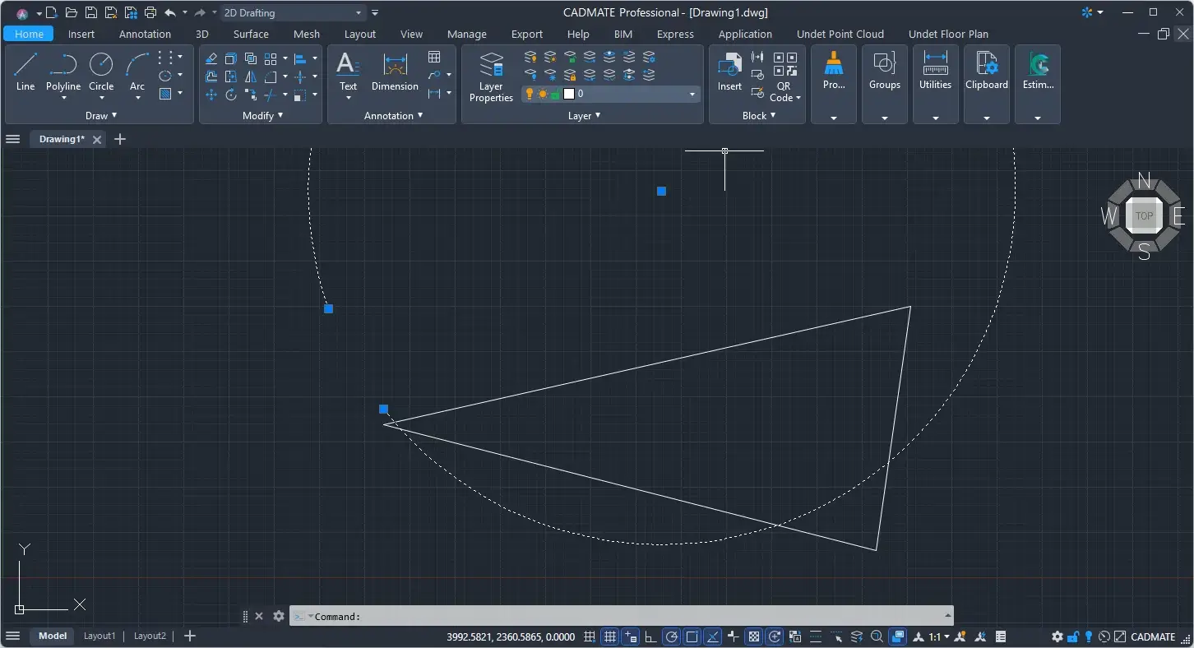This screenshot has height=648, width=1194.
Task: Open the layer selection dropdown
Action: click(692, 94)
